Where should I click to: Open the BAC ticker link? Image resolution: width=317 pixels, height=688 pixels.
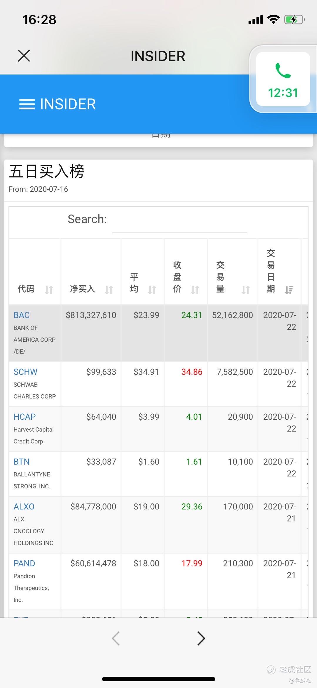tap(21, 315)
